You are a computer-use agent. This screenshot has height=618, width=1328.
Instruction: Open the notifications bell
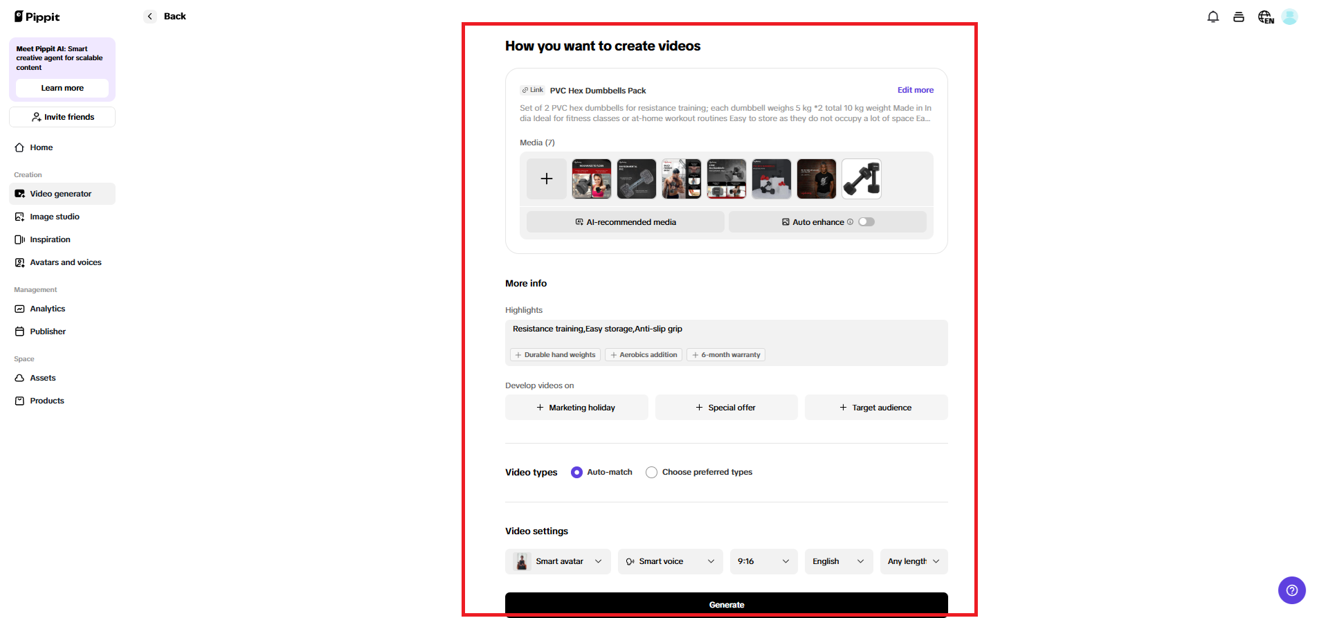(1213, 17)
